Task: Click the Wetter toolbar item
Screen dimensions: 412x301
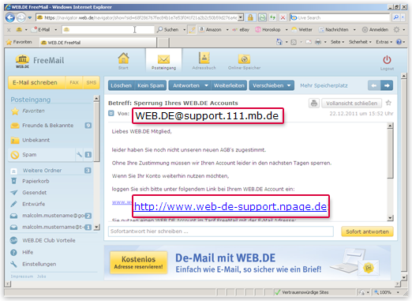Action: click(302, 30)
